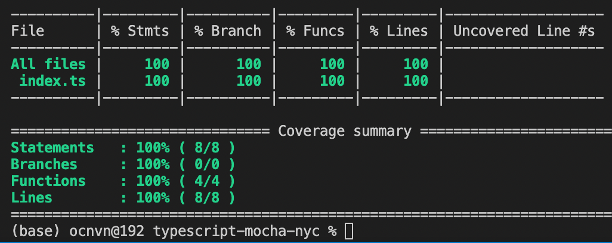Click the ocnvn@192 user host text
Image resolution: width=612 pixels, height=243 pixels.
click(107, 231)
